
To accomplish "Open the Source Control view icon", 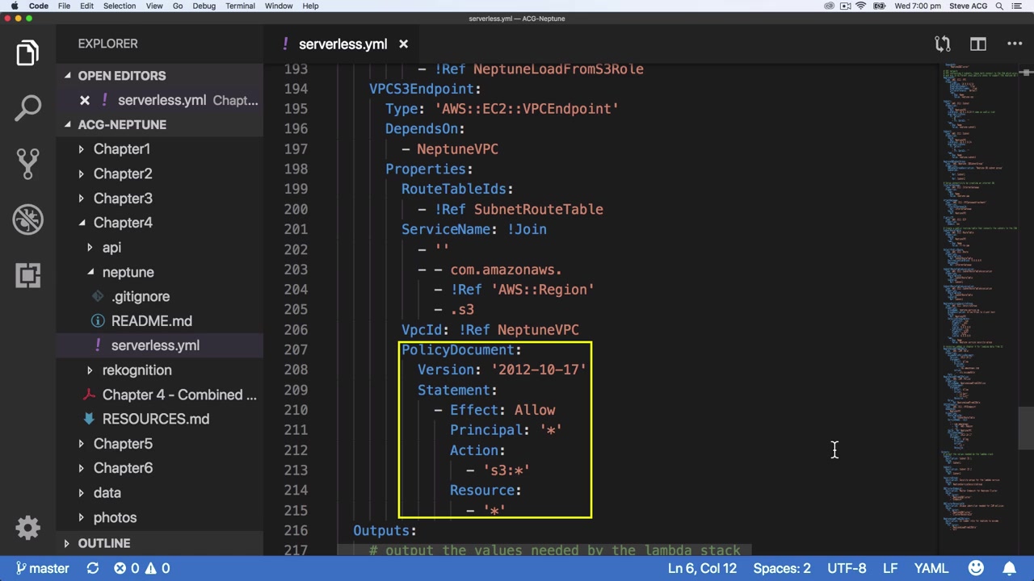I will 27,164.
